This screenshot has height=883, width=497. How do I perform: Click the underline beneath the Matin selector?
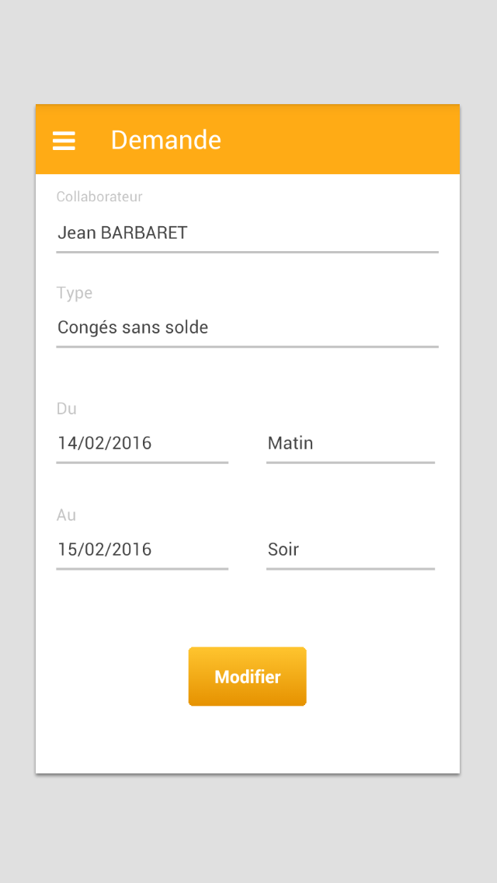pyautogui.click(x=350, y=462)
